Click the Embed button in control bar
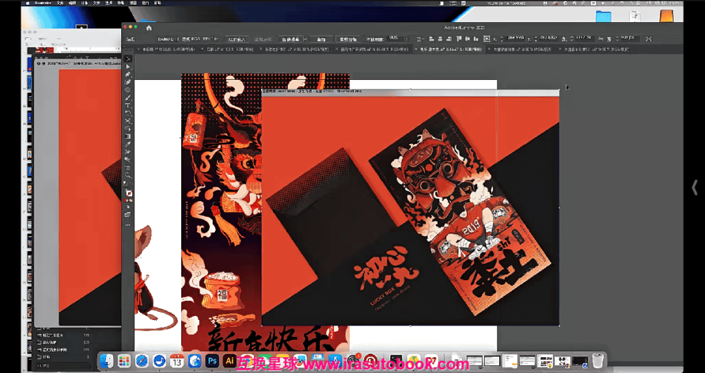The image size is (705, 373). (x=236, y=39)
